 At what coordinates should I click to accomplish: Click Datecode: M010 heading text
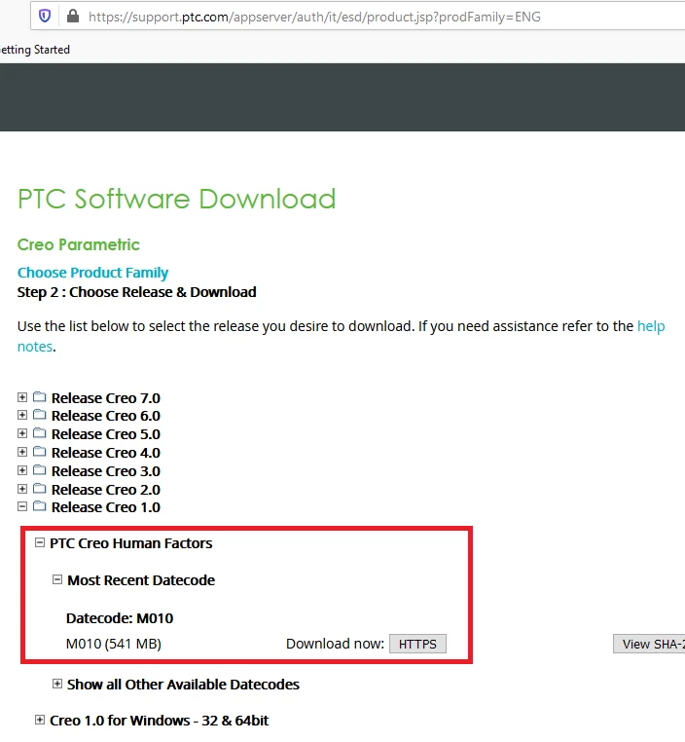(120, 618)
